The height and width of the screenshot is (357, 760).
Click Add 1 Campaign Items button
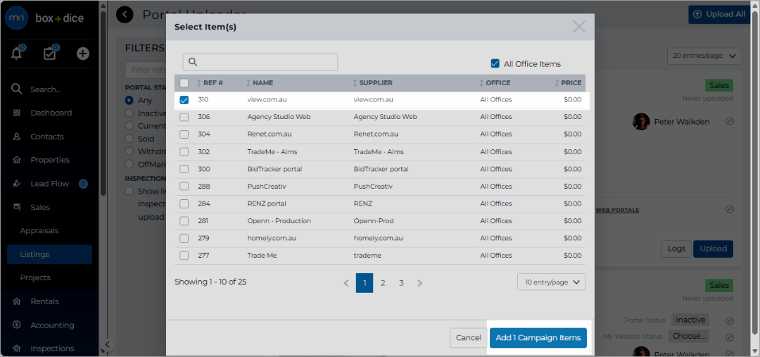538,338
